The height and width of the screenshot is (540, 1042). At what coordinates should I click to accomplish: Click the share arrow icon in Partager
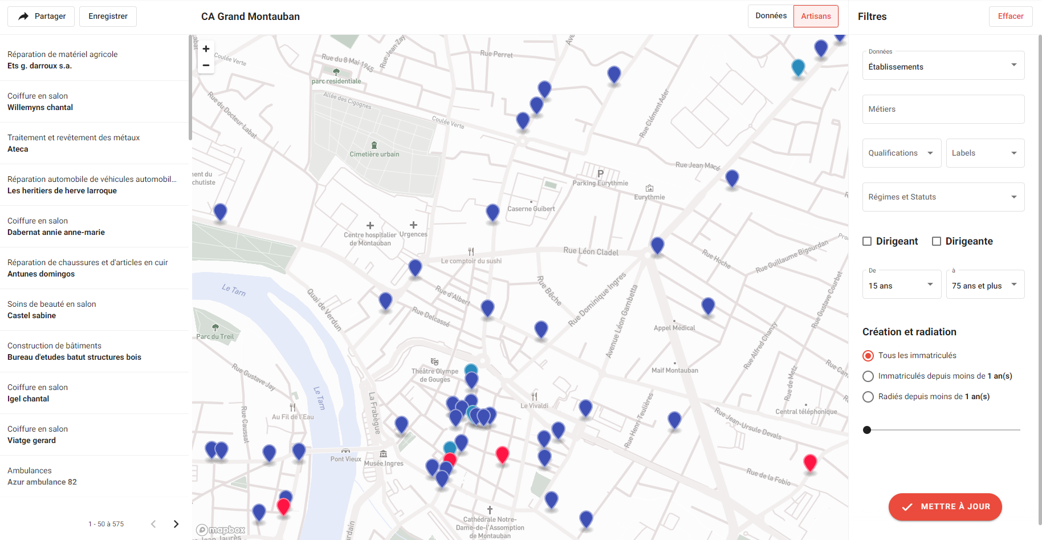coord(23,17)
